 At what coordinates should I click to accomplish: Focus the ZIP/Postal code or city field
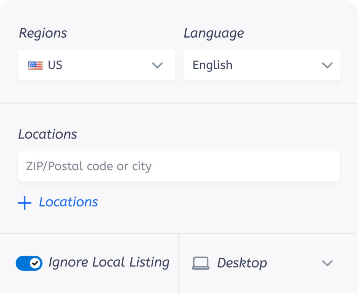click(x=179, y=166)
